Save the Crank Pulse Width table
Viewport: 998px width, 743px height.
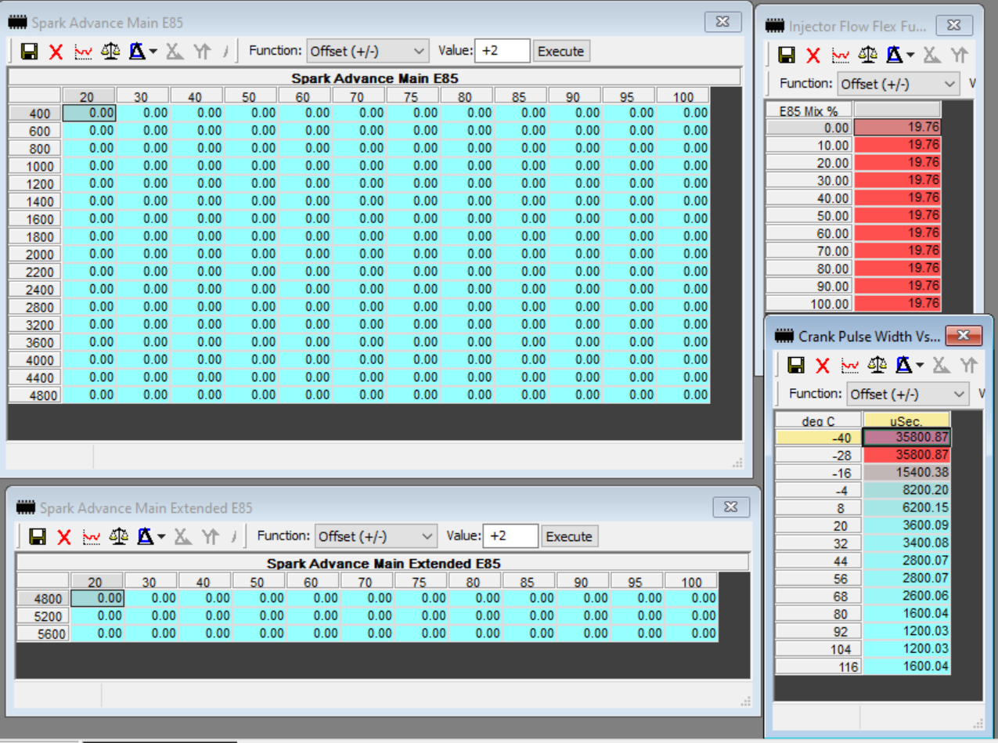[796, 366]
